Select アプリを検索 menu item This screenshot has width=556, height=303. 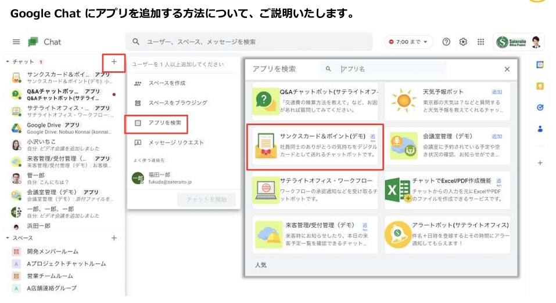point(157,123)
